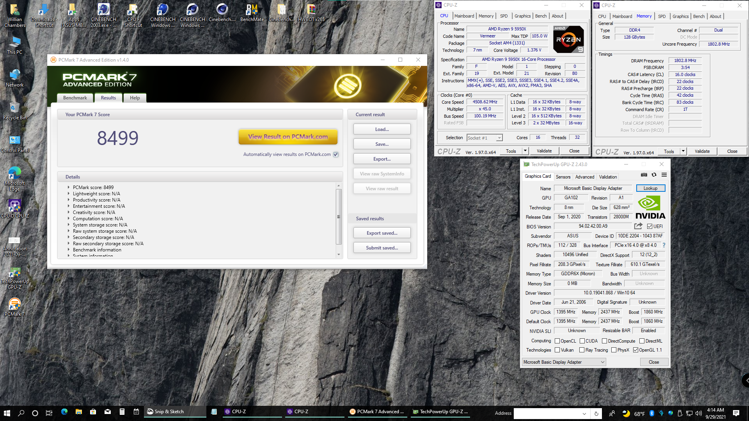Toggle DirectCompute checkbox in GPU-Z

pos(604,341)
